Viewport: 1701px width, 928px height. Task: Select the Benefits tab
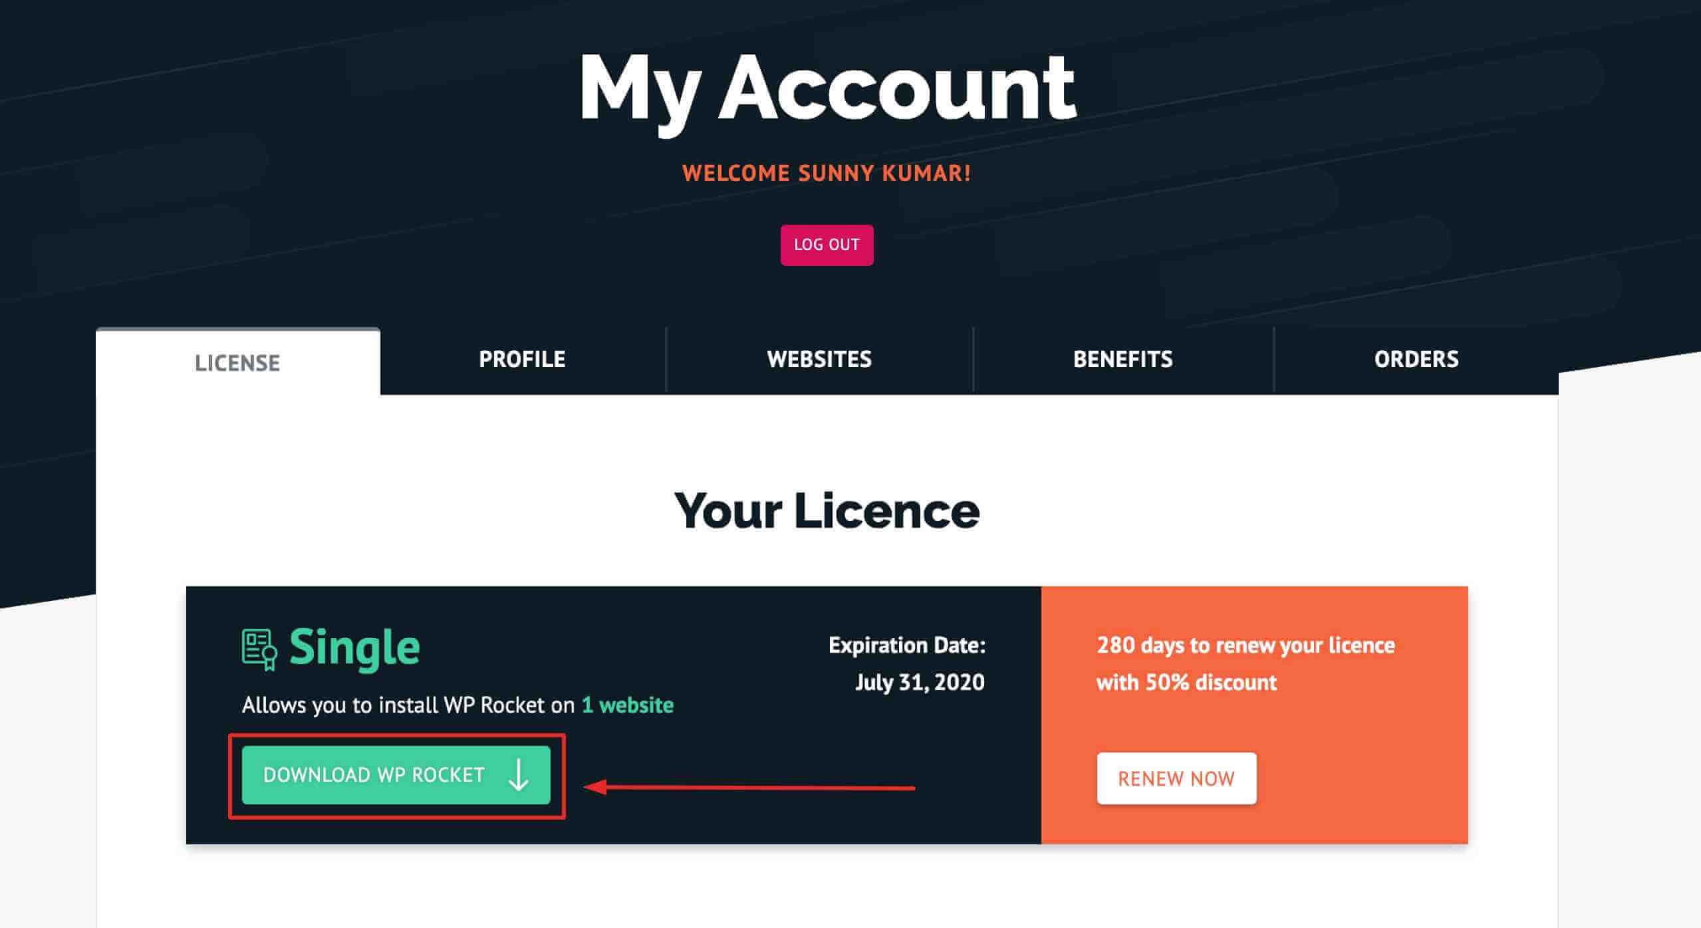click(1122, 360)
